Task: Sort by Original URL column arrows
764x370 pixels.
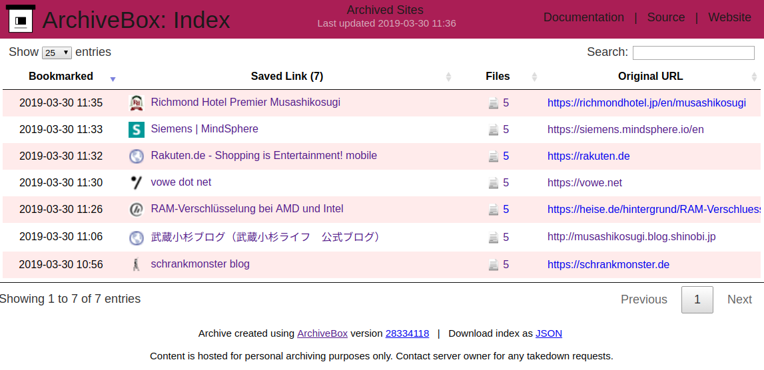Action: [x=754, y=77]
